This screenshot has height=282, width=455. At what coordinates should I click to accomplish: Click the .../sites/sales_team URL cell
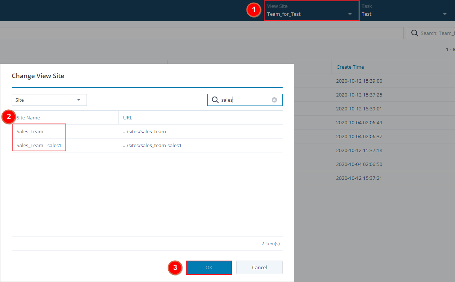[x=145, y=131]
